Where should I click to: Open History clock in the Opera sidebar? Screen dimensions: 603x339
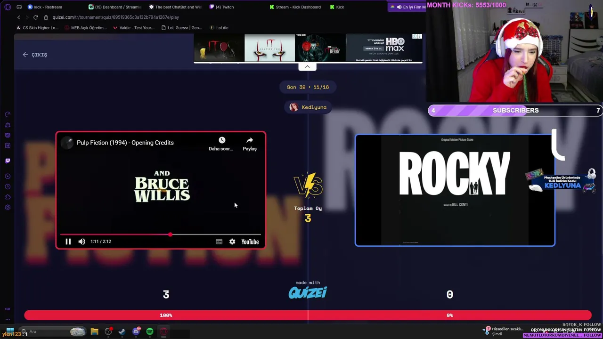coord(8,186)
